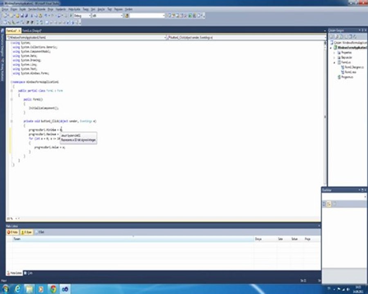Click the object dropdown field in Properties panel
The width and height of the screenshot is (368, 294).
coord(344,197)
